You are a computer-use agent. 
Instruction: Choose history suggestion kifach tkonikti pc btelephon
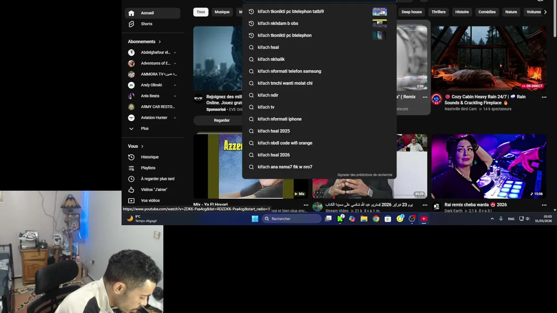point(319,35)
